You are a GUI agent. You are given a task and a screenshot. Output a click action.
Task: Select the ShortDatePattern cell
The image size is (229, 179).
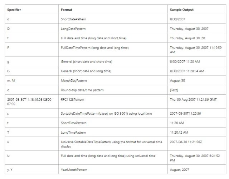coord(73,19)
